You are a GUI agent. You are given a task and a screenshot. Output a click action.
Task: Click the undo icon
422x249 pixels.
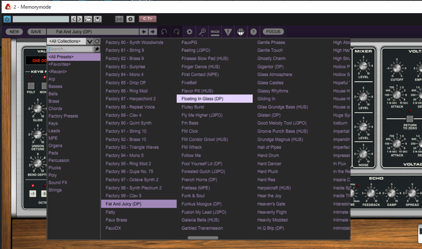click(164, 32)
